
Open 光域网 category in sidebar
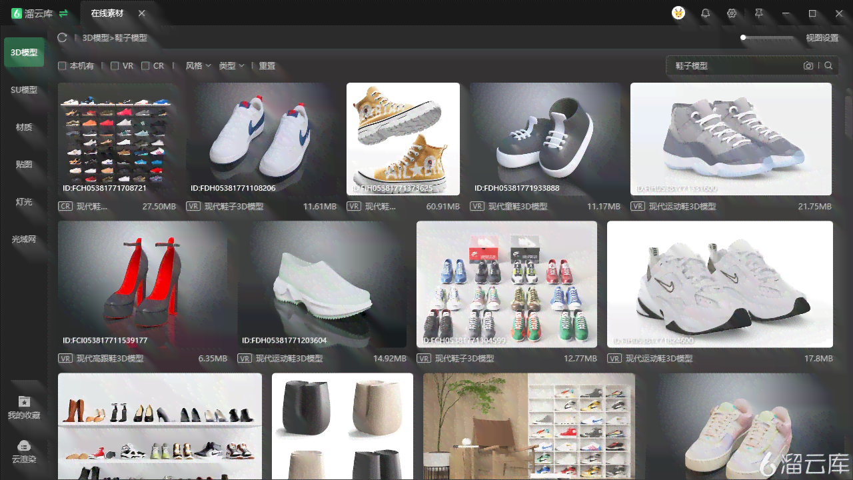click(x=24, y=239)
